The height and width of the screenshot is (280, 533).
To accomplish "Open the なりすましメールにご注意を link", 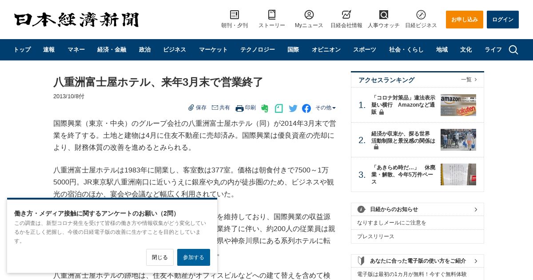I will 392,223.
